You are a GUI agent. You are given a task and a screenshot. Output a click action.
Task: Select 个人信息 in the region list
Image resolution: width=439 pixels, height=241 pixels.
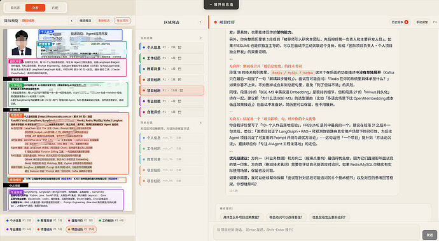pos(172,48)
